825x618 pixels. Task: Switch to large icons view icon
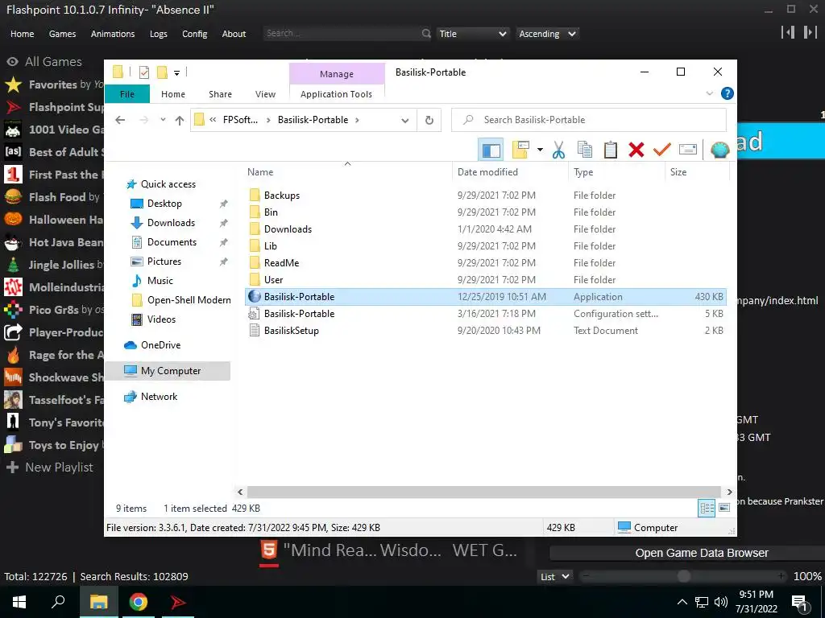[x=724, y=509]
